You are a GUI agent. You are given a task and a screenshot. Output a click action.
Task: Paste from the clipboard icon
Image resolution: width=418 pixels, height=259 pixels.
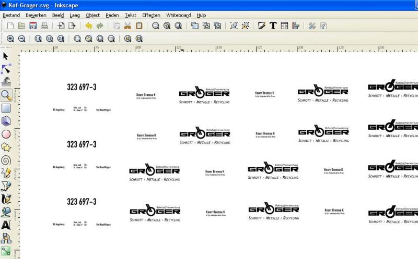139,26
